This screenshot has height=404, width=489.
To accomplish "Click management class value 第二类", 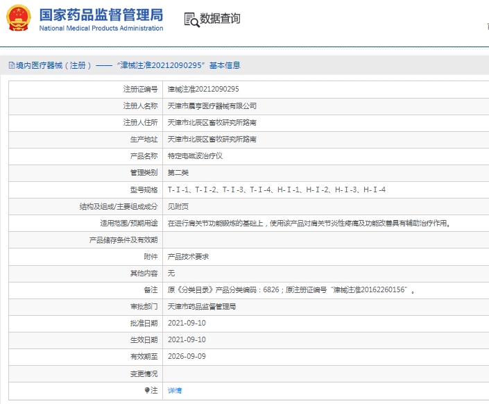I will (178, 172).
